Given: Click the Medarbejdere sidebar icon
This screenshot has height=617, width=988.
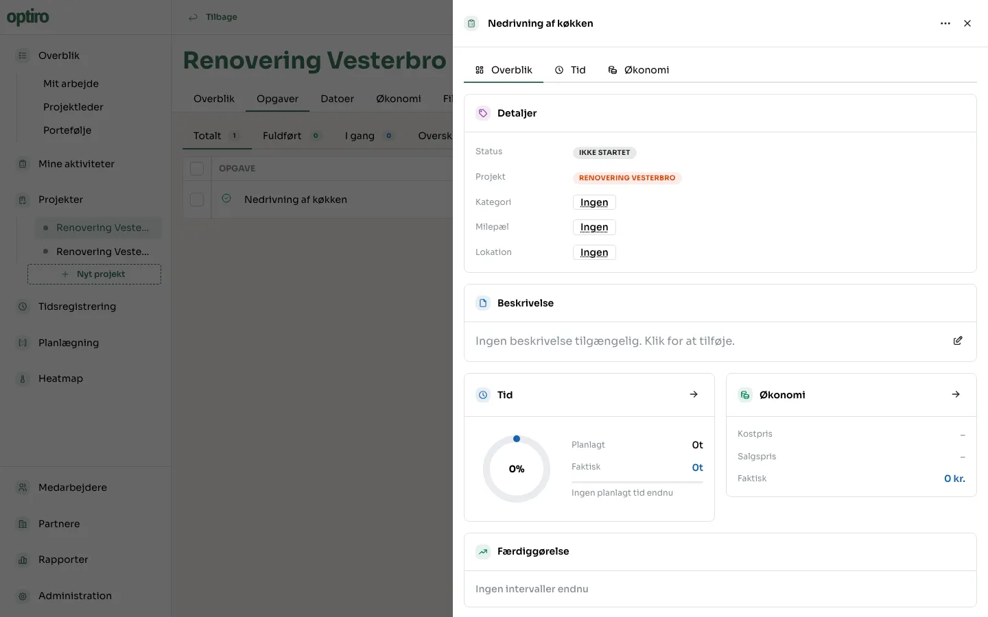Looking at the screenshot, I should pos(23,487).
